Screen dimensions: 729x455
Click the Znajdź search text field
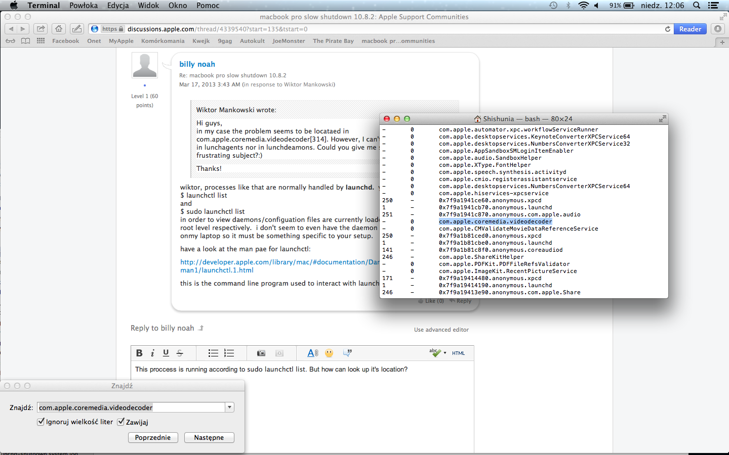(x=131, y=407)
